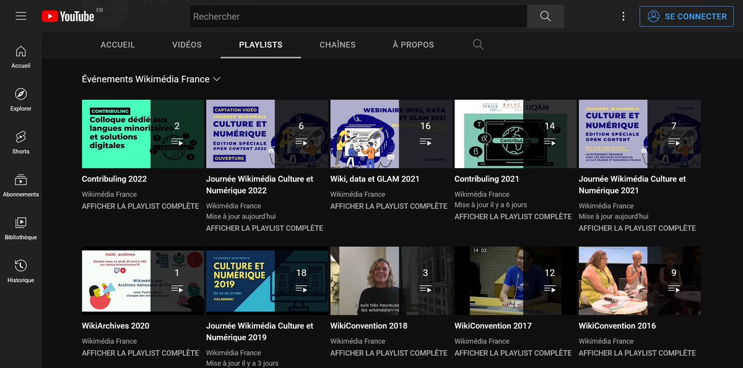Screen dimensions: 743x368
Task: Open Historique from the sidebar
Action: (x=20, y=272)
